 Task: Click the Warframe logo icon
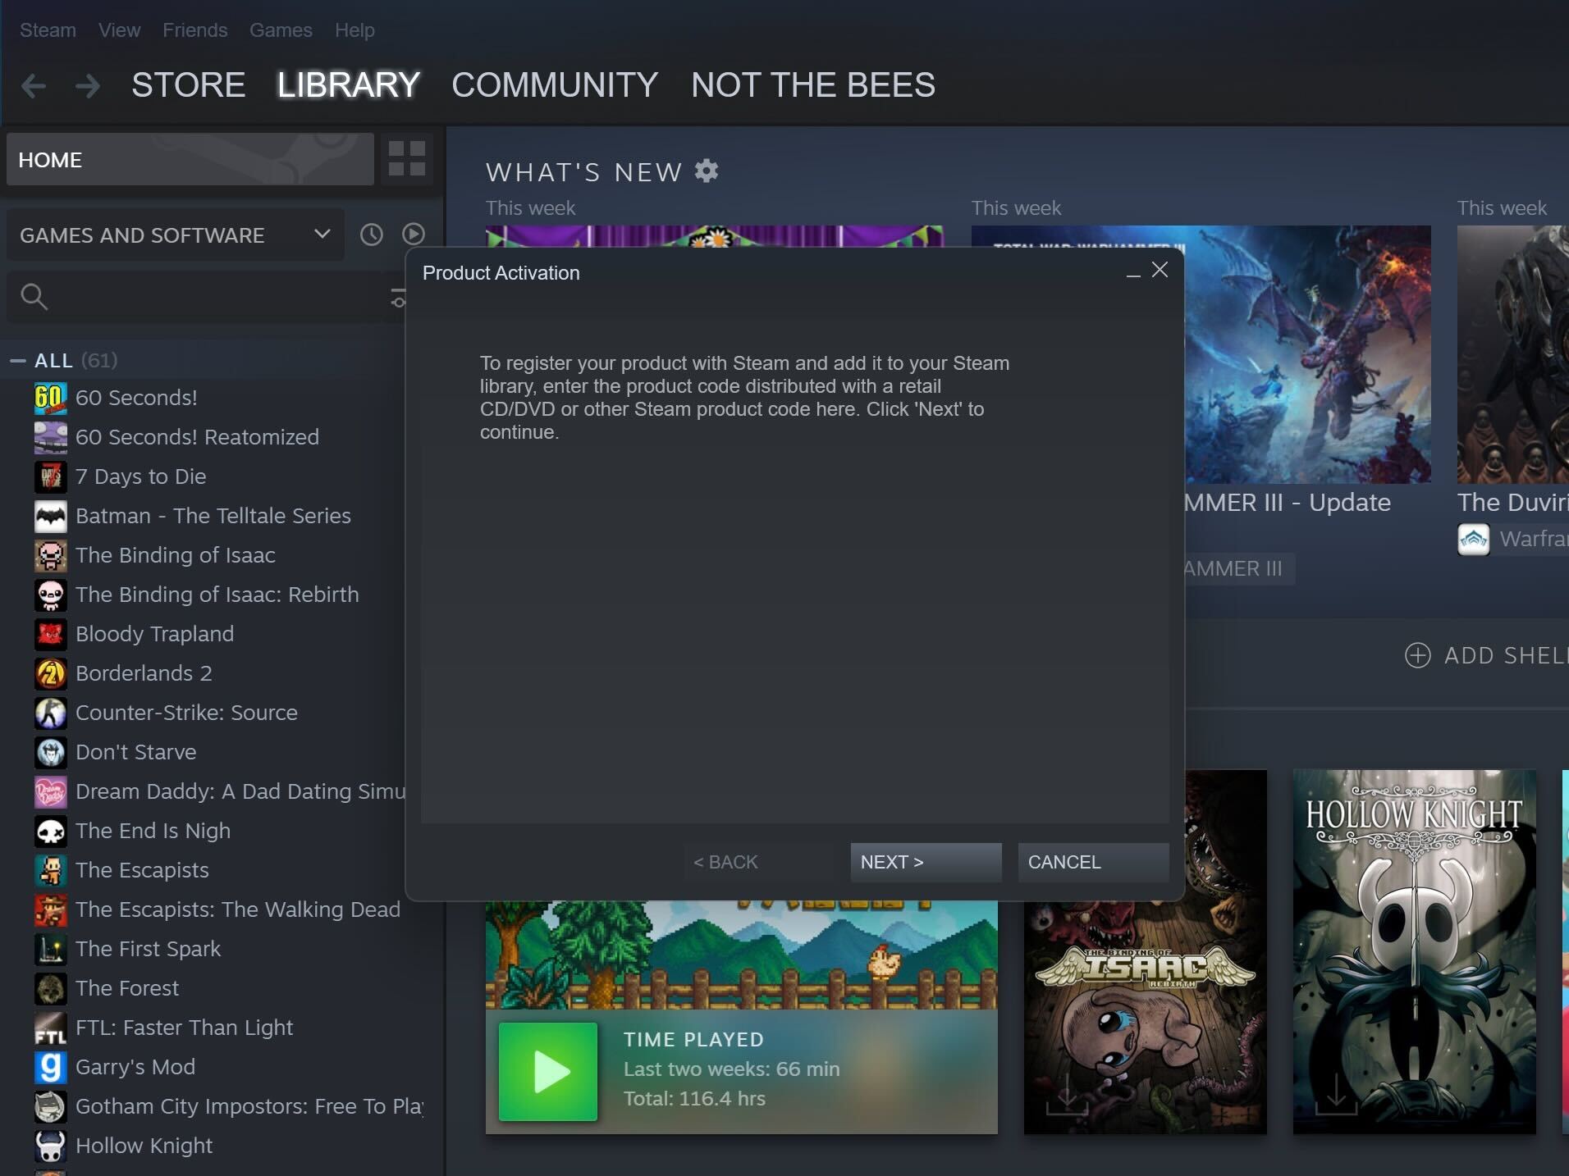point(1473,539)
